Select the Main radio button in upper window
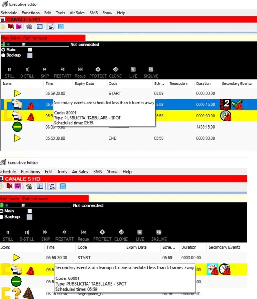The image size is (257, 299). pos(3,50)
